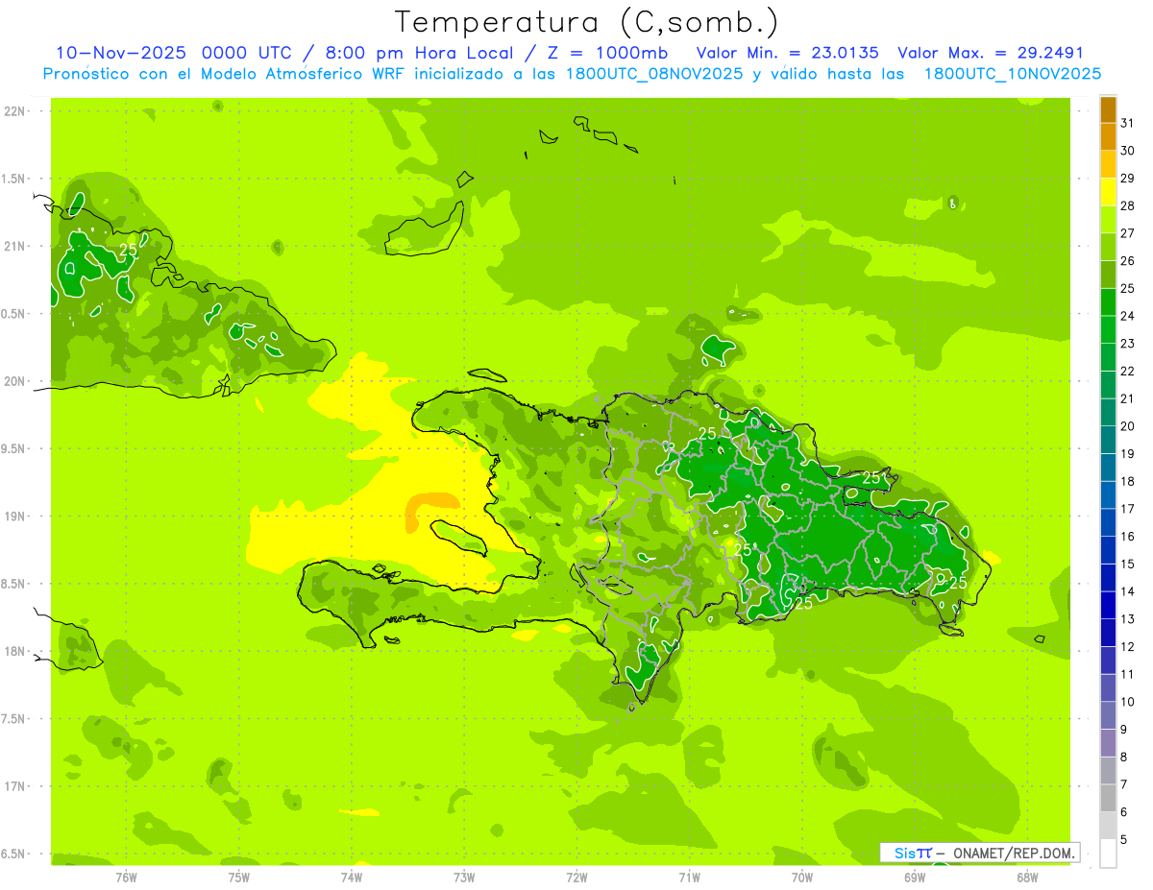Click the '18N' latitude label
The height and width of the screenshot is (890, 1153).
tap(14, 651)
